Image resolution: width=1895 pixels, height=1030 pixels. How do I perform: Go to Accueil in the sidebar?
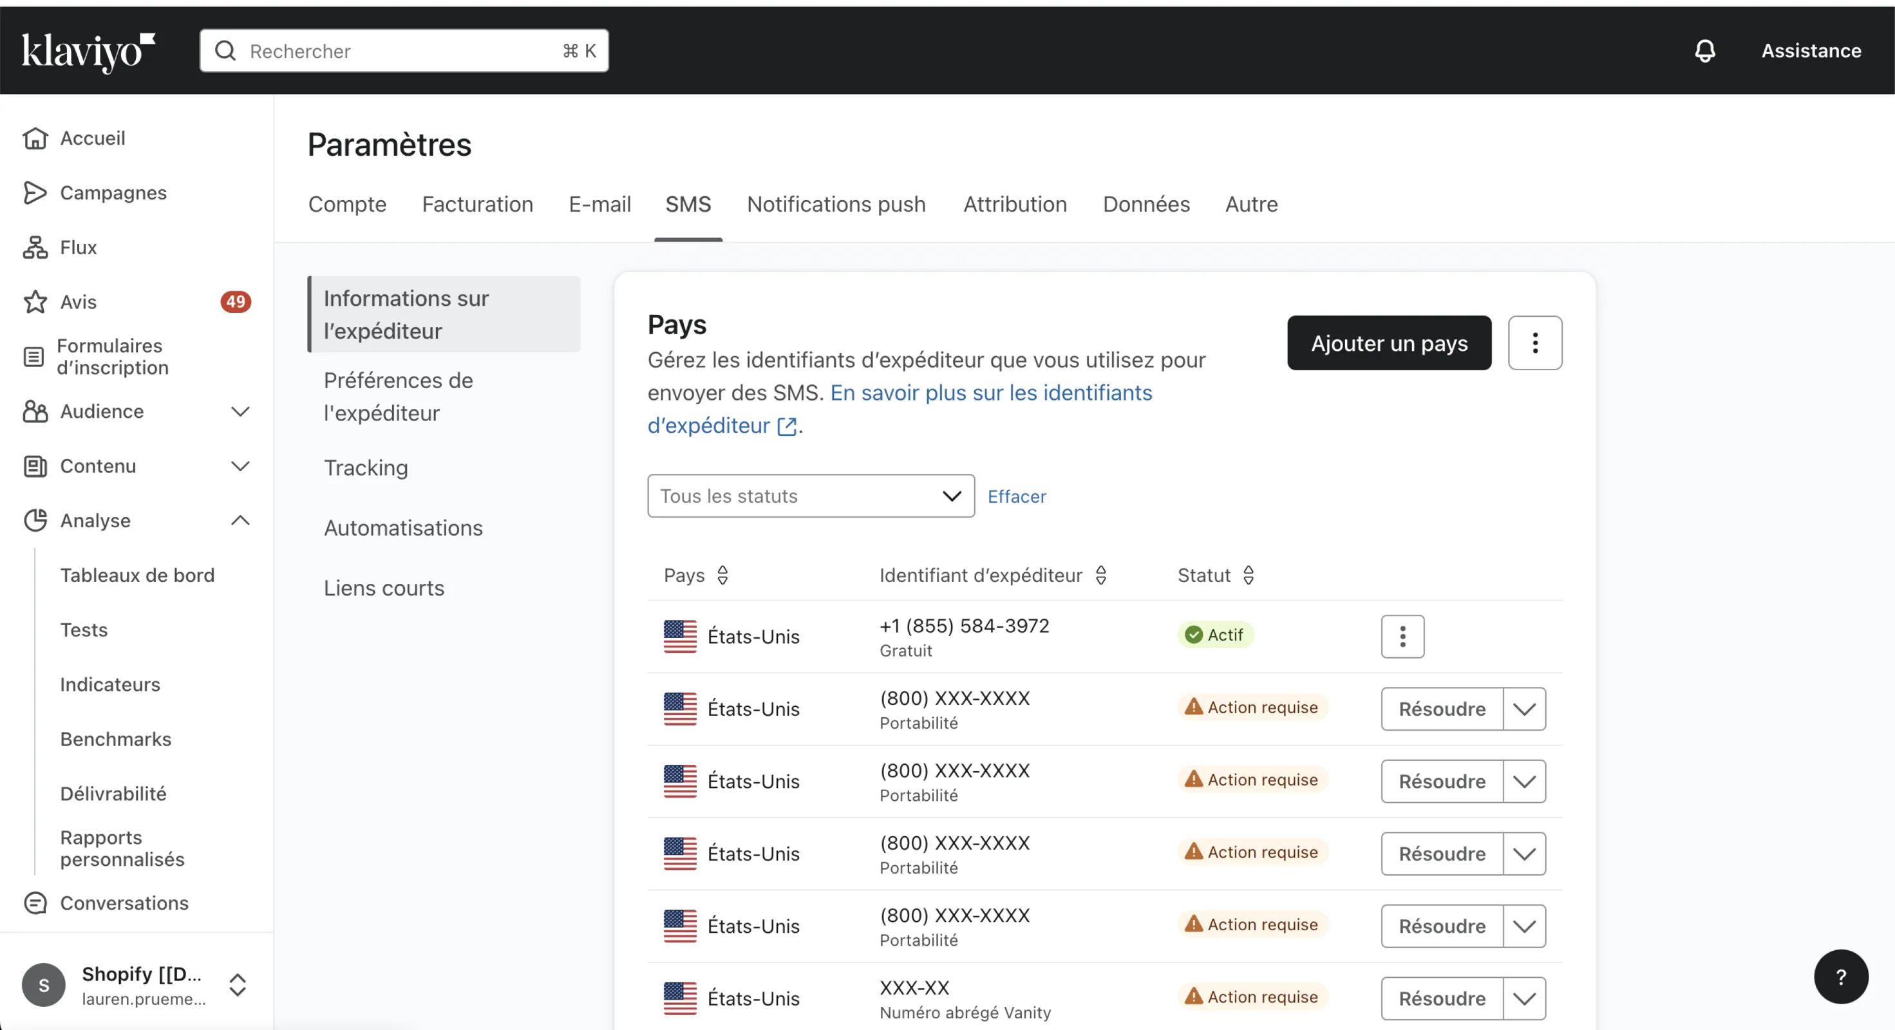click(93, 138)
